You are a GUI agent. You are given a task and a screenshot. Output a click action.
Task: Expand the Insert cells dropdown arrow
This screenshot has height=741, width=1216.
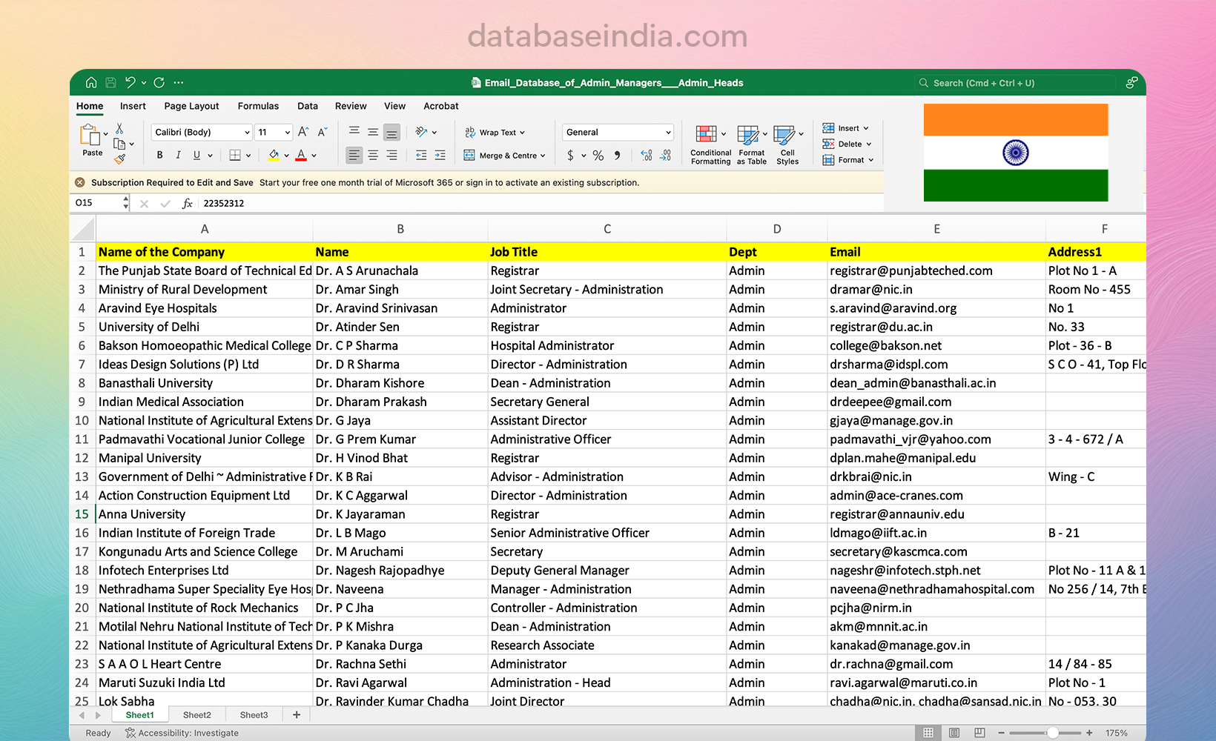[865, 128]
